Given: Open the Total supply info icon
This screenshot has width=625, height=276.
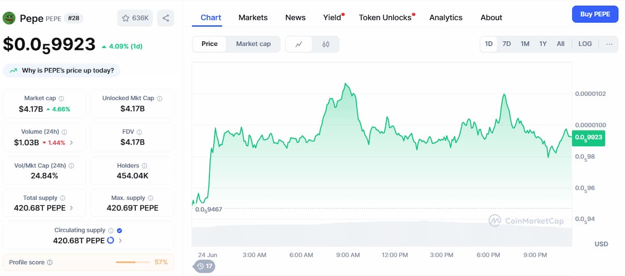Looking at the screenshot, I should [x=63, y=198].
